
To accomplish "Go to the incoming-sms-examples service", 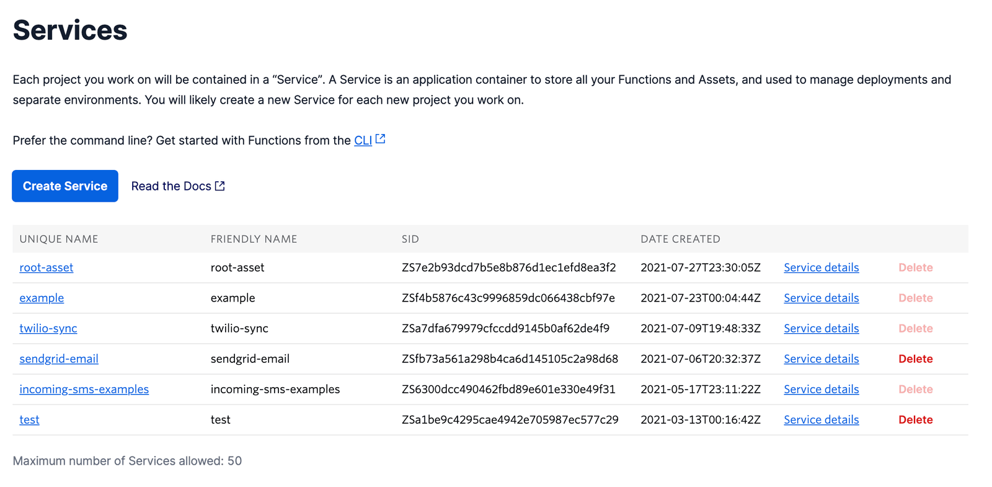I will (84, 389).
